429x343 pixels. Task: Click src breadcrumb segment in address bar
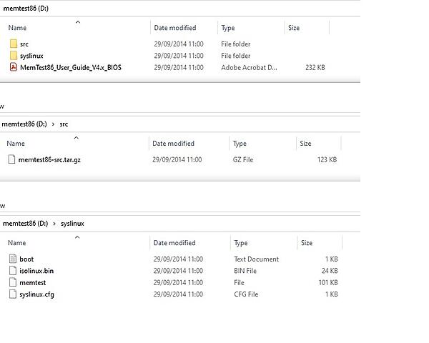[64, 124]
